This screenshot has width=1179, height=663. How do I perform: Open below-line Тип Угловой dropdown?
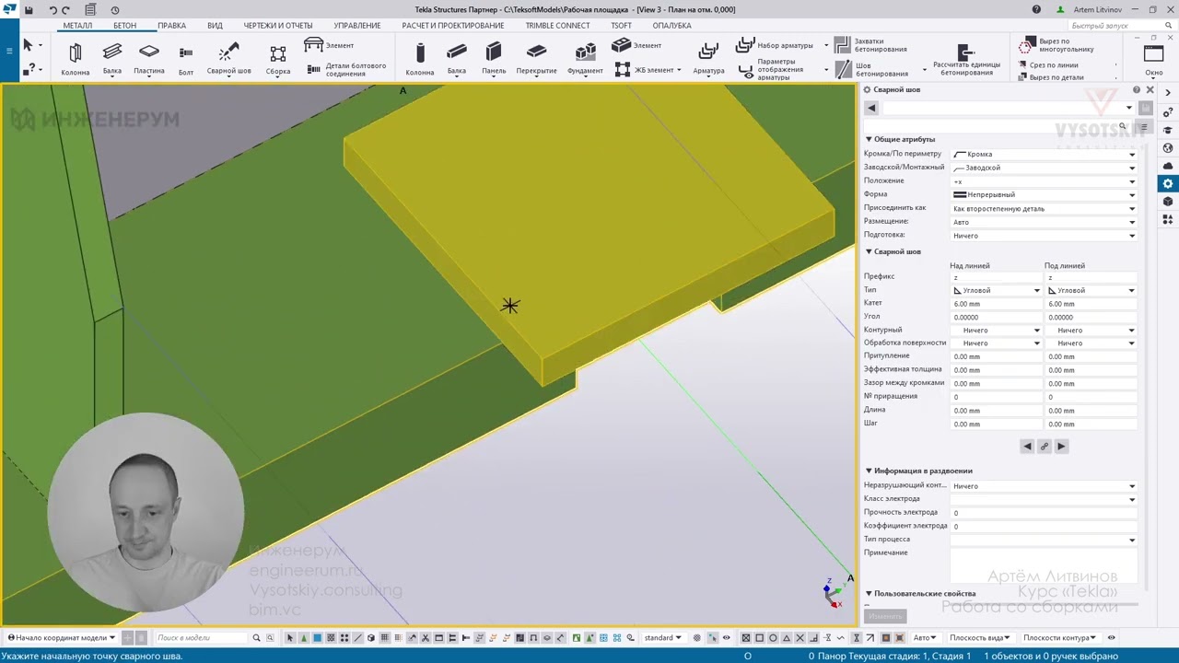pos(1091,291)
